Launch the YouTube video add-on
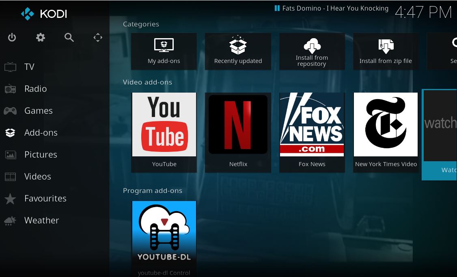 pos(164,132)
